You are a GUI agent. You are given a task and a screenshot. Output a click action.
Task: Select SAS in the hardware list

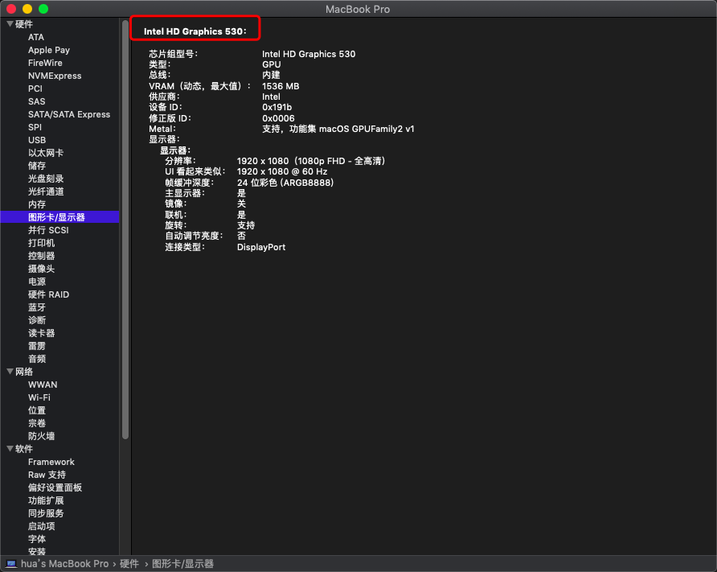[x=37, y=101]
